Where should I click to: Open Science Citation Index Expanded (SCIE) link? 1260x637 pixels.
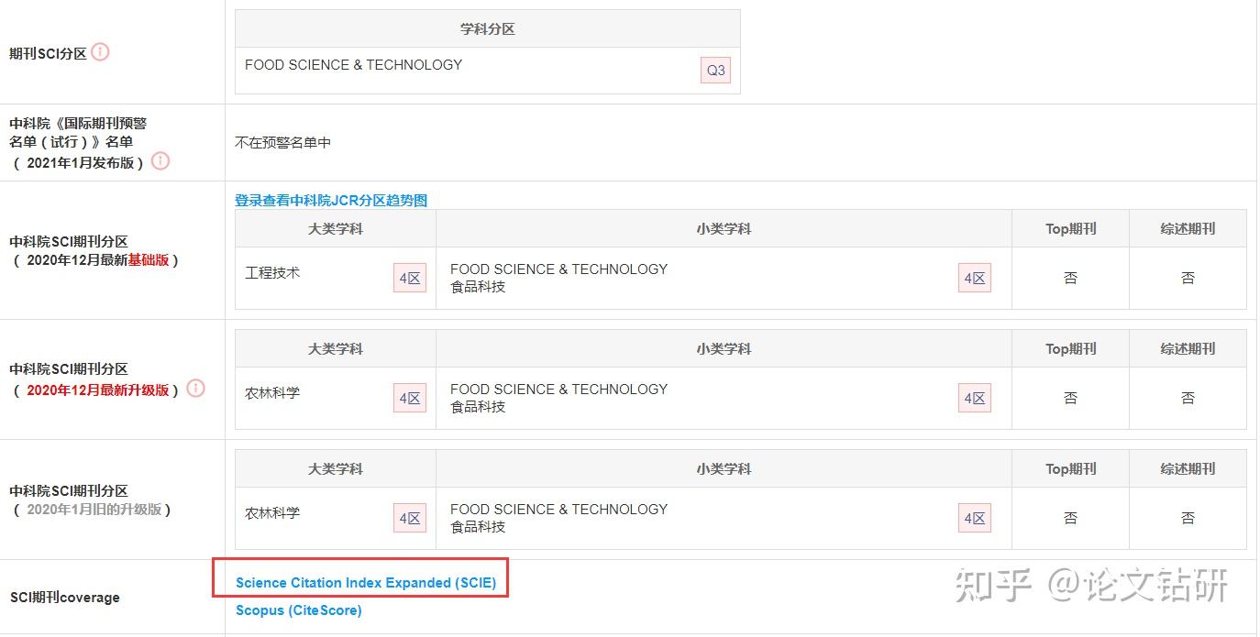[x=366, y=583]
